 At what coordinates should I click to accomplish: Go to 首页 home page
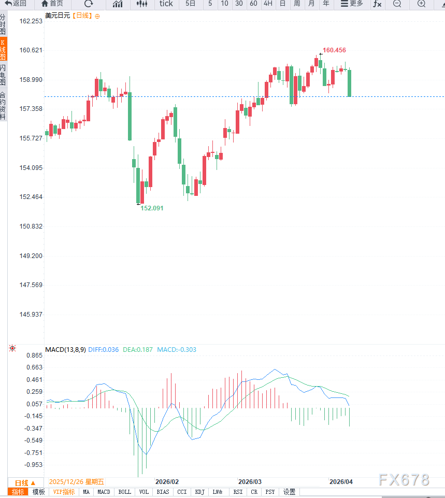click(52, 4)
